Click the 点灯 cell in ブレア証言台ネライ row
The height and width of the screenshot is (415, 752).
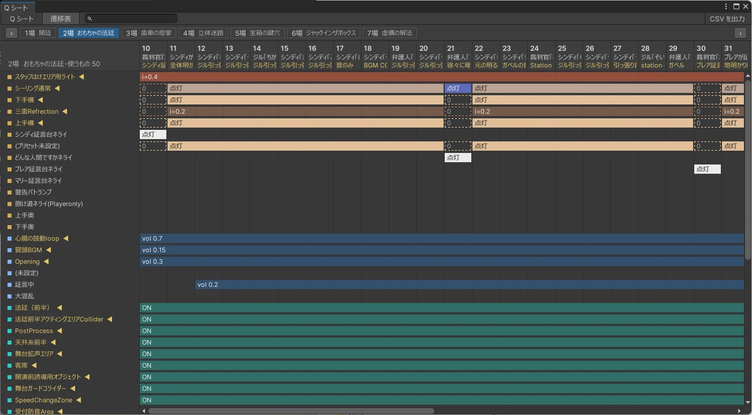[x=708, y=169]
